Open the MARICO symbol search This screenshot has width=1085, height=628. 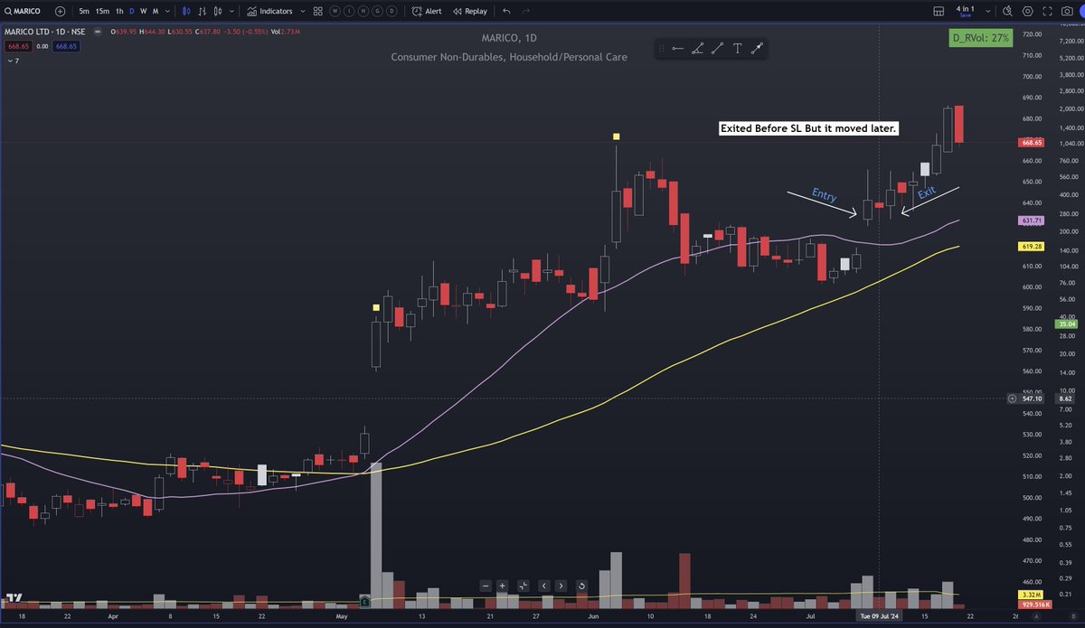[24, 12]
